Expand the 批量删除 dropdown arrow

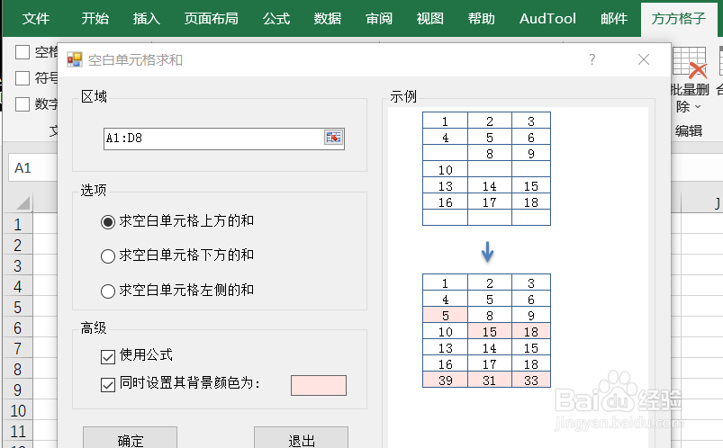click(698, 107)
